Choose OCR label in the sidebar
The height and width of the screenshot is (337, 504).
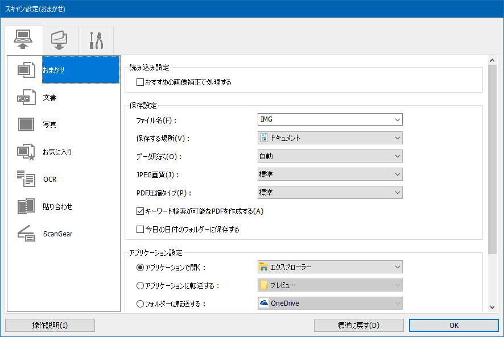click(50, 179)
